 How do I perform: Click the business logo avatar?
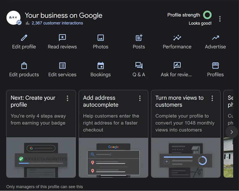click(x=13, y=18)
